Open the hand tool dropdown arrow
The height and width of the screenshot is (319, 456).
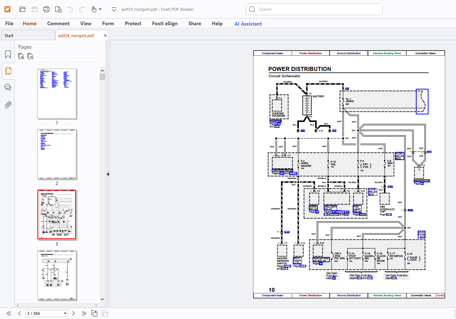pyautogui.click(x=100, y=9)
